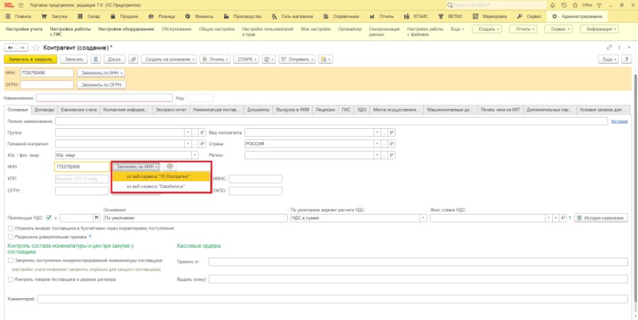Click the Наименование input field
The height and width of the screenshot is (320, 638).
tap(105, 98)
